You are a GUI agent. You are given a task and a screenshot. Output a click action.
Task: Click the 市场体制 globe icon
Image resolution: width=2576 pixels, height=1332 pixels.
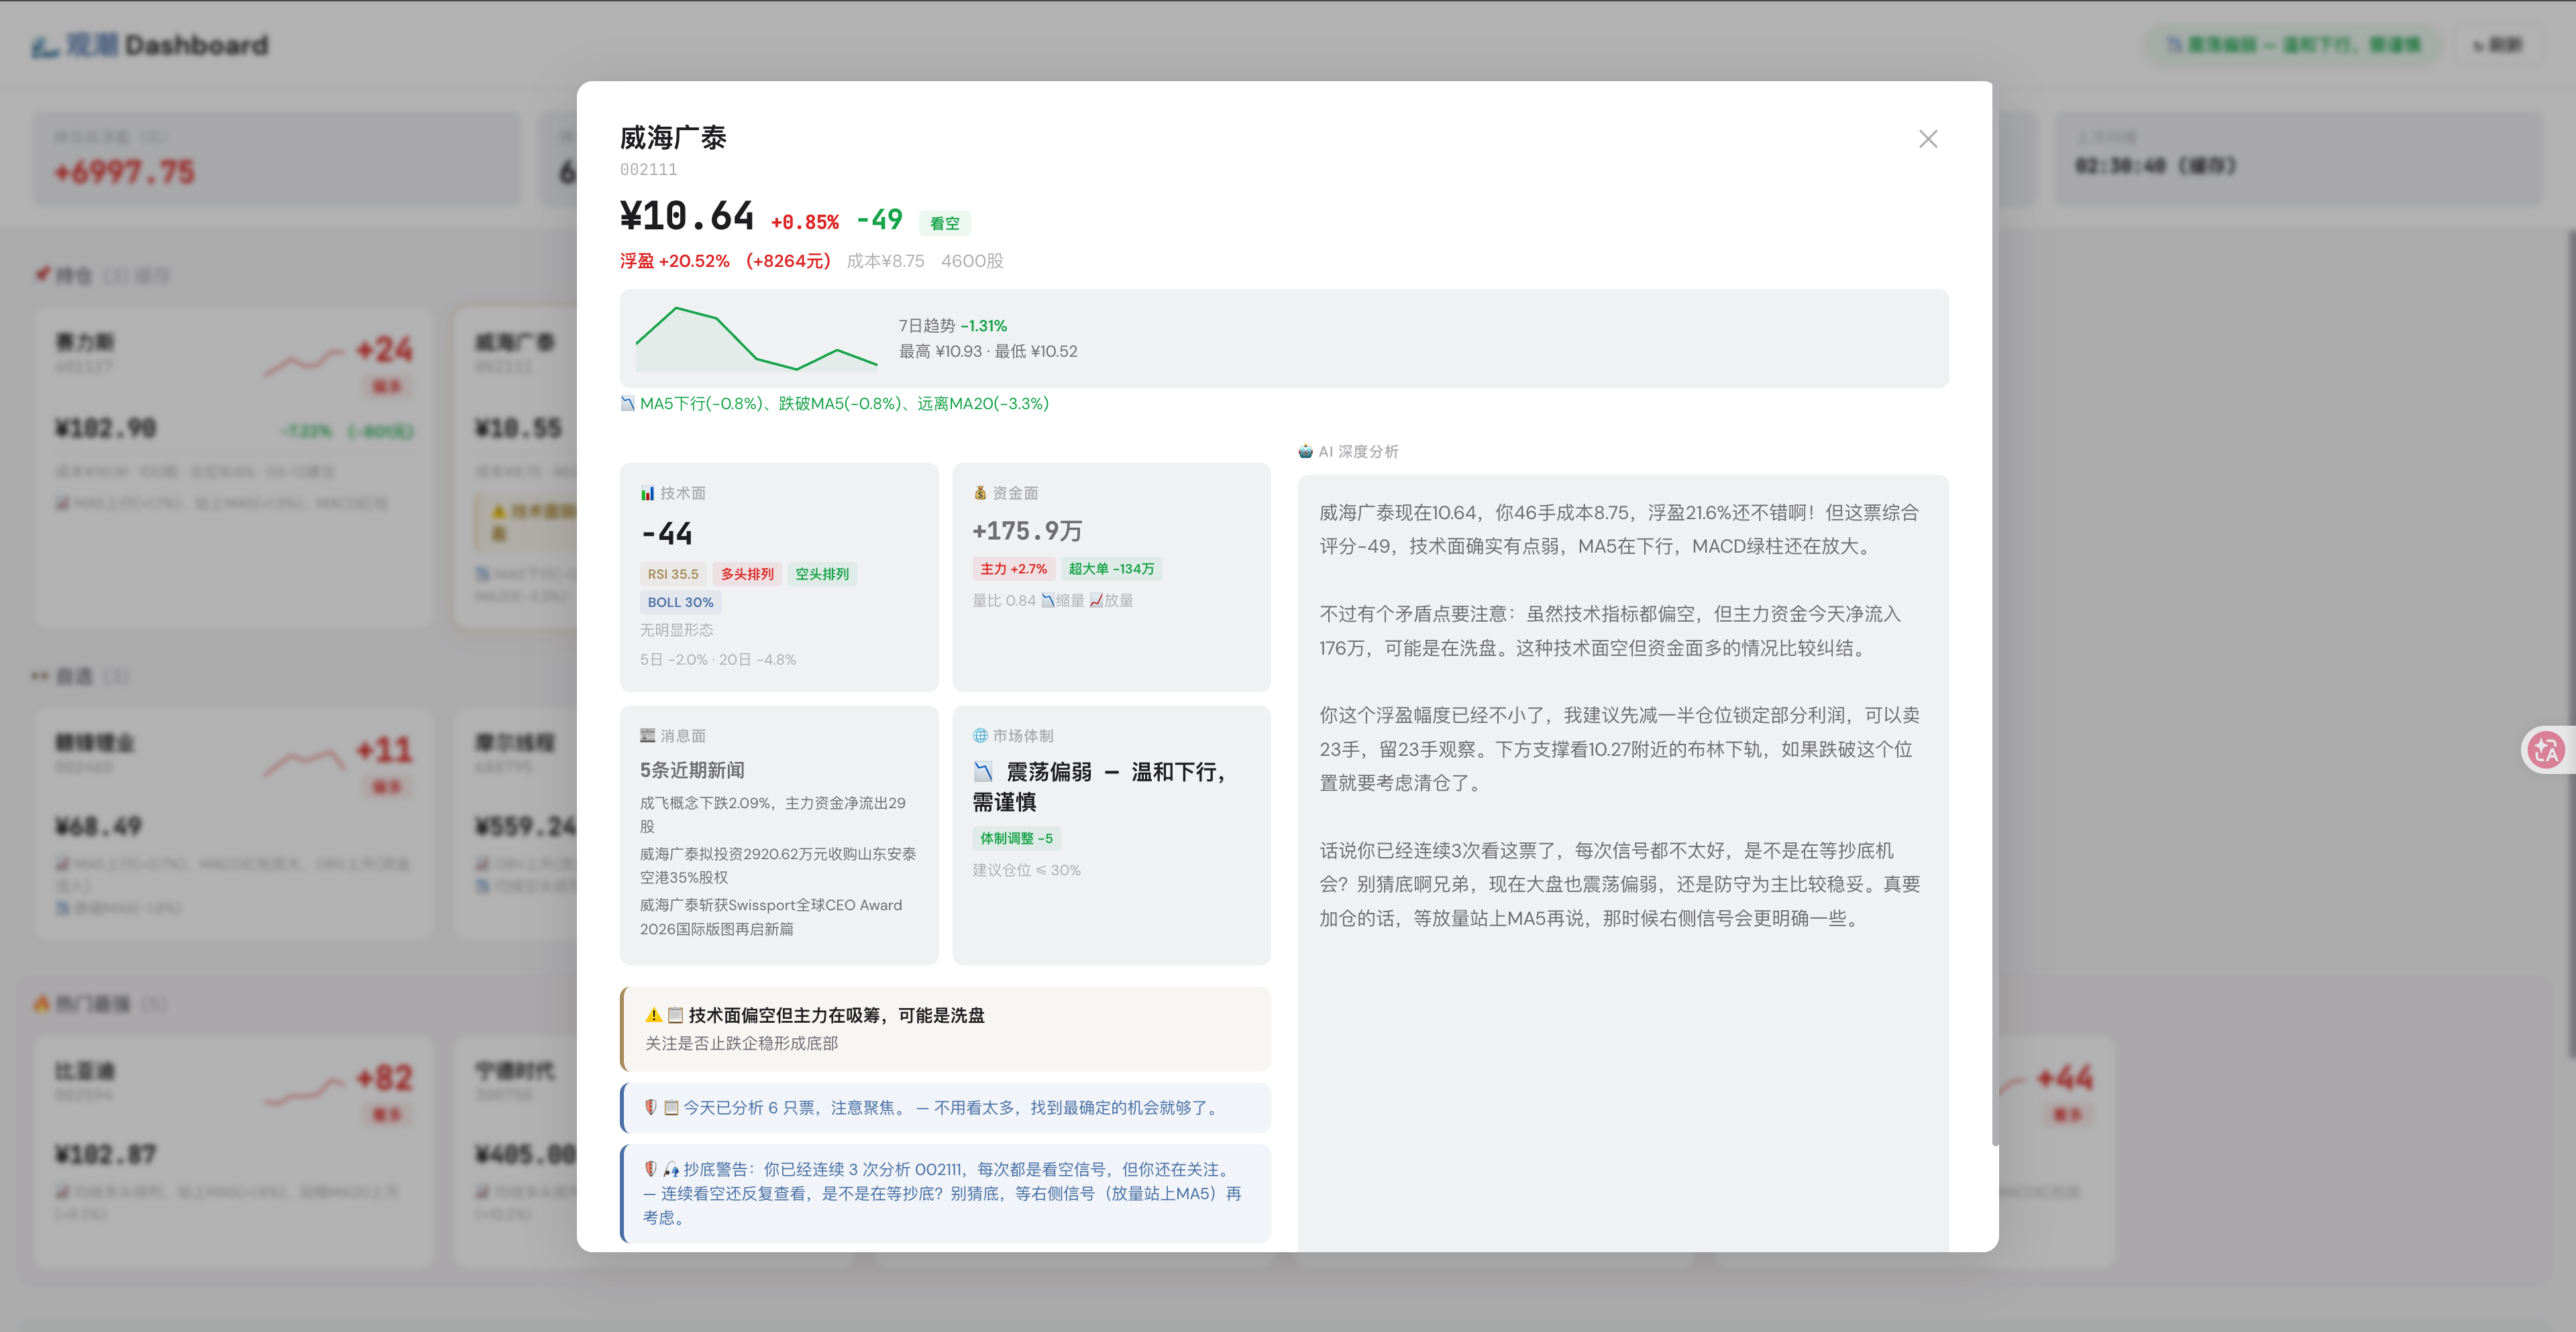pyautogui.click(x=980, y=735)
